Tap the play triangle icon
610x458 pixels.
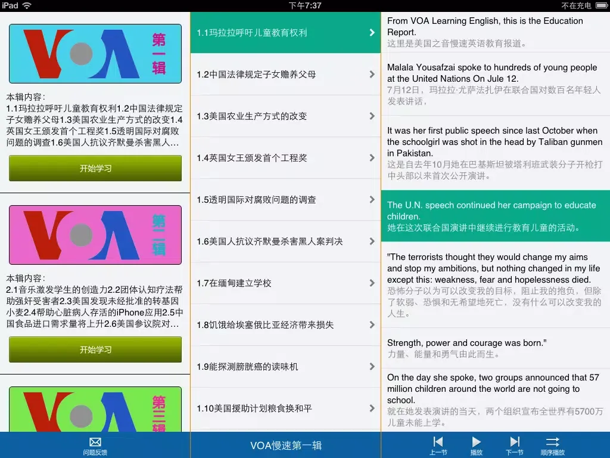click(476, 442)
